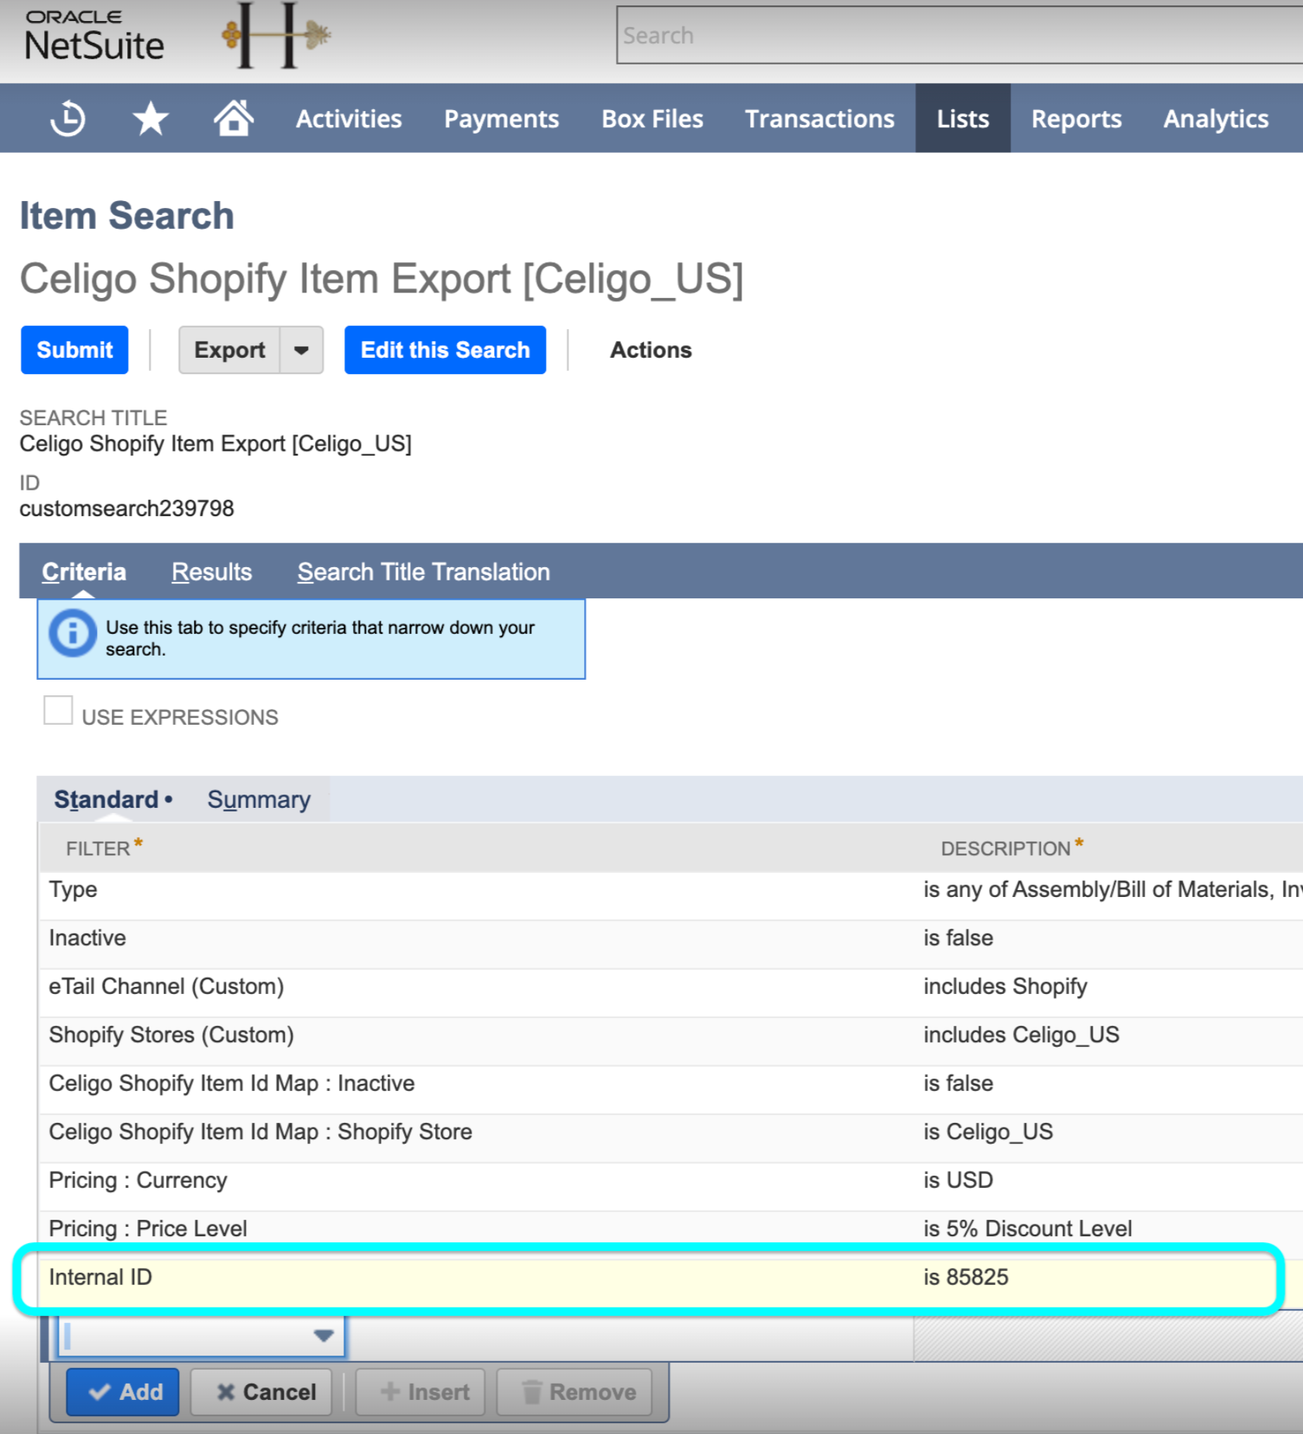This screenshot has width=1303, height=1434.
Task: Open the new filter field dropdown
Action: point(323,1335)
